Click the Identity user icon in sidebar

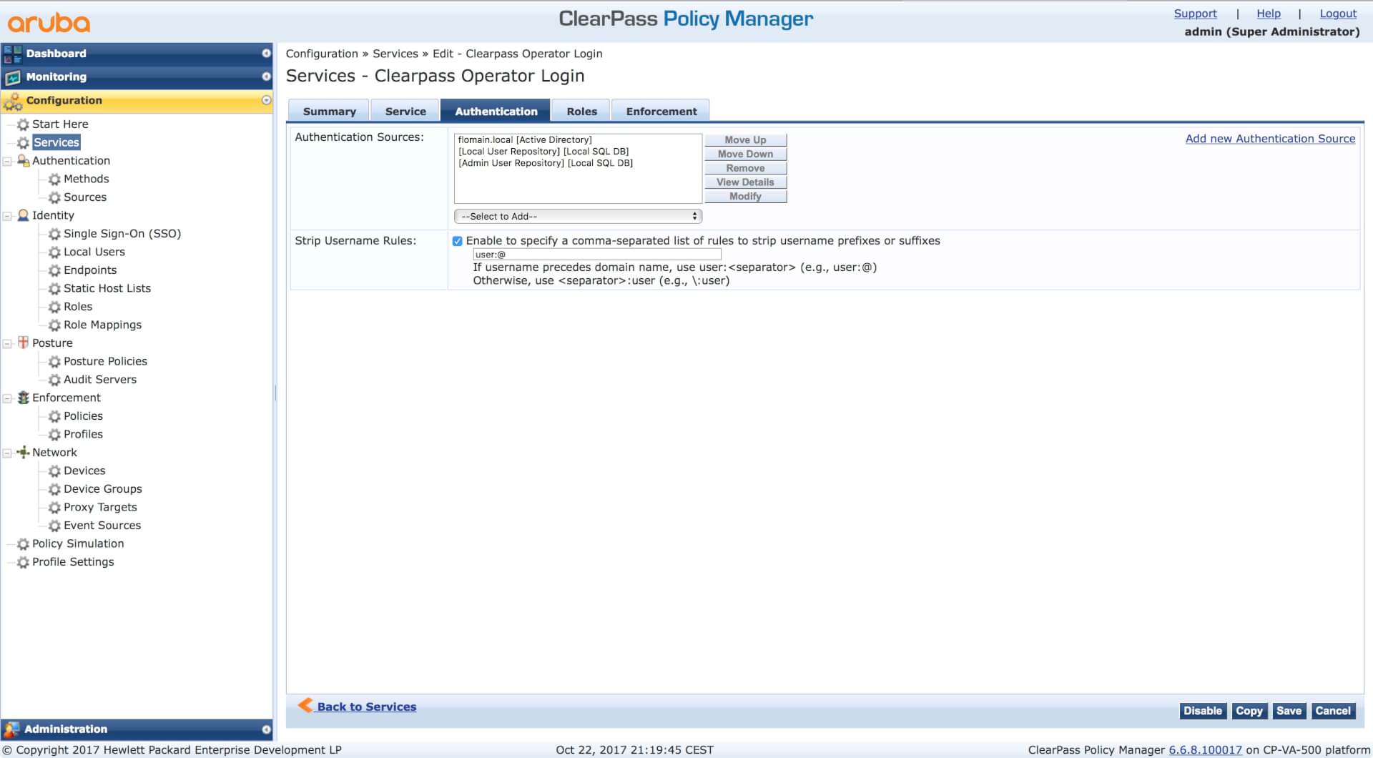point(23,215)
